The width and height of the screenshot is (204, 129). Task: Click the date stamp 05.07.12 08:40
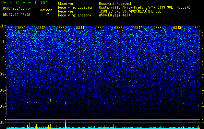pos(17,15)
